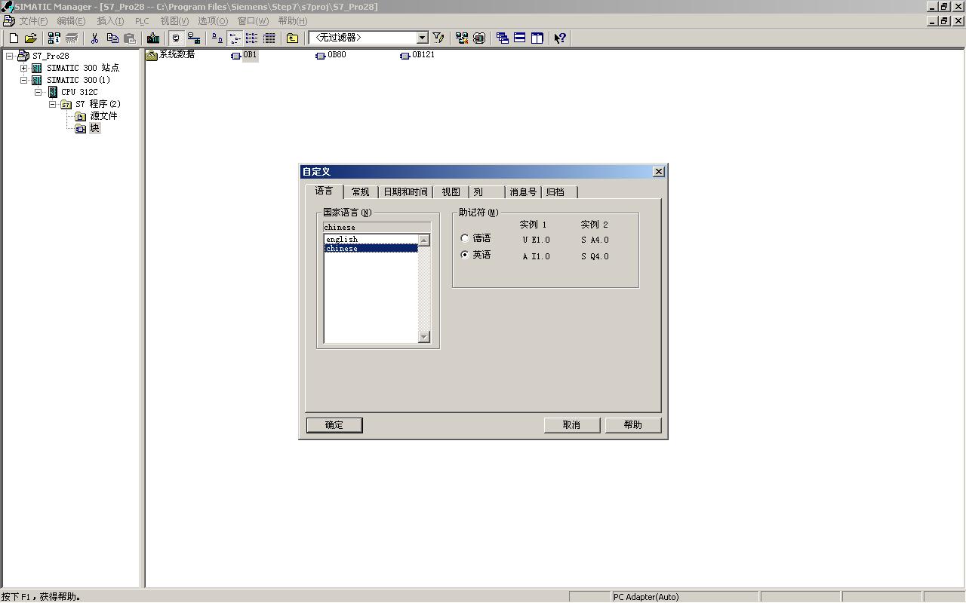Click the Up One Level folder icon
This screenshot has width=966, height=603.
tap(292, 38)
